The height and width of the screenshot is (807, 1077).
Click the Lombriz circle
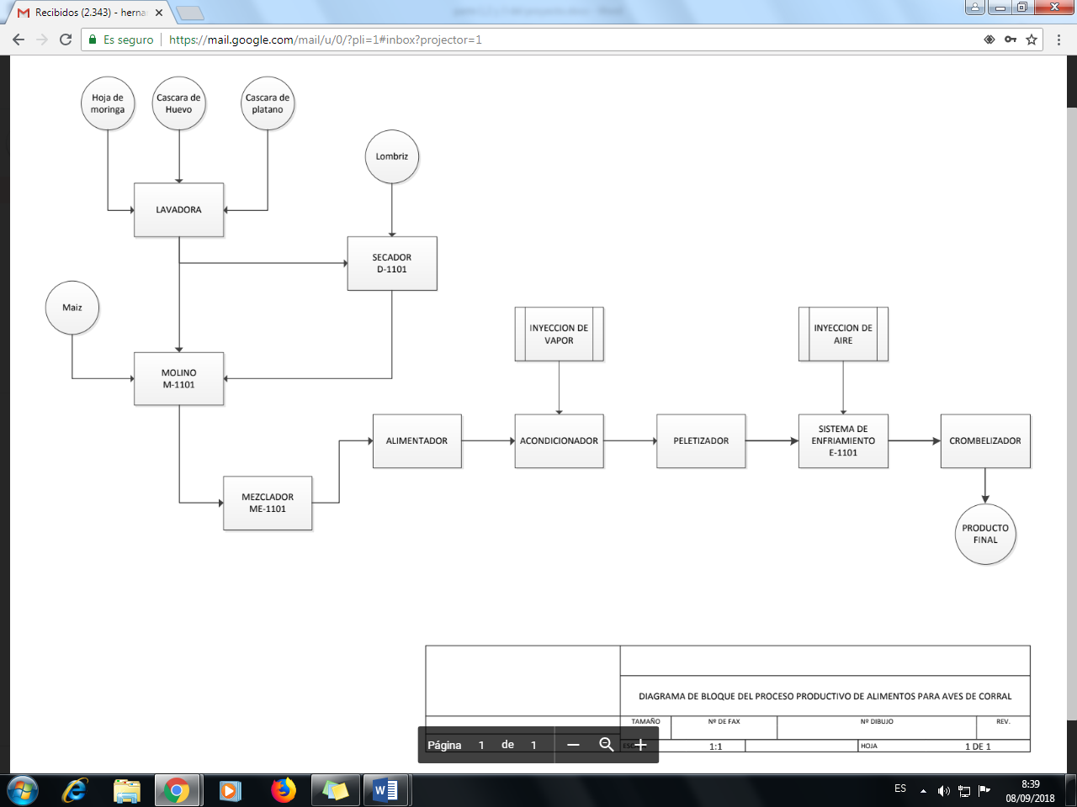(x=392, y=156)
